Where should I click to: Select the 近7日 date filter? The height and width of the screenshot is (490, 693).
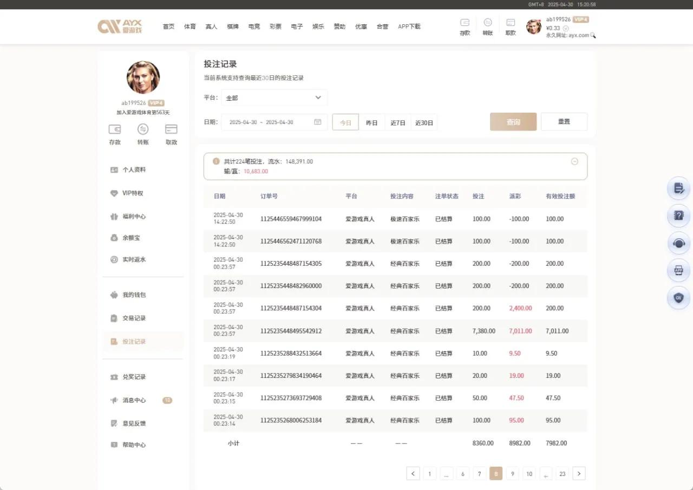click(x=398, y=122)
